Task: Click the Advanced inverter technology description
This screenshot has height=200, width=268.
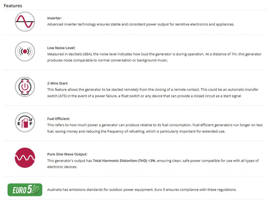Action: tap(141, 24)
